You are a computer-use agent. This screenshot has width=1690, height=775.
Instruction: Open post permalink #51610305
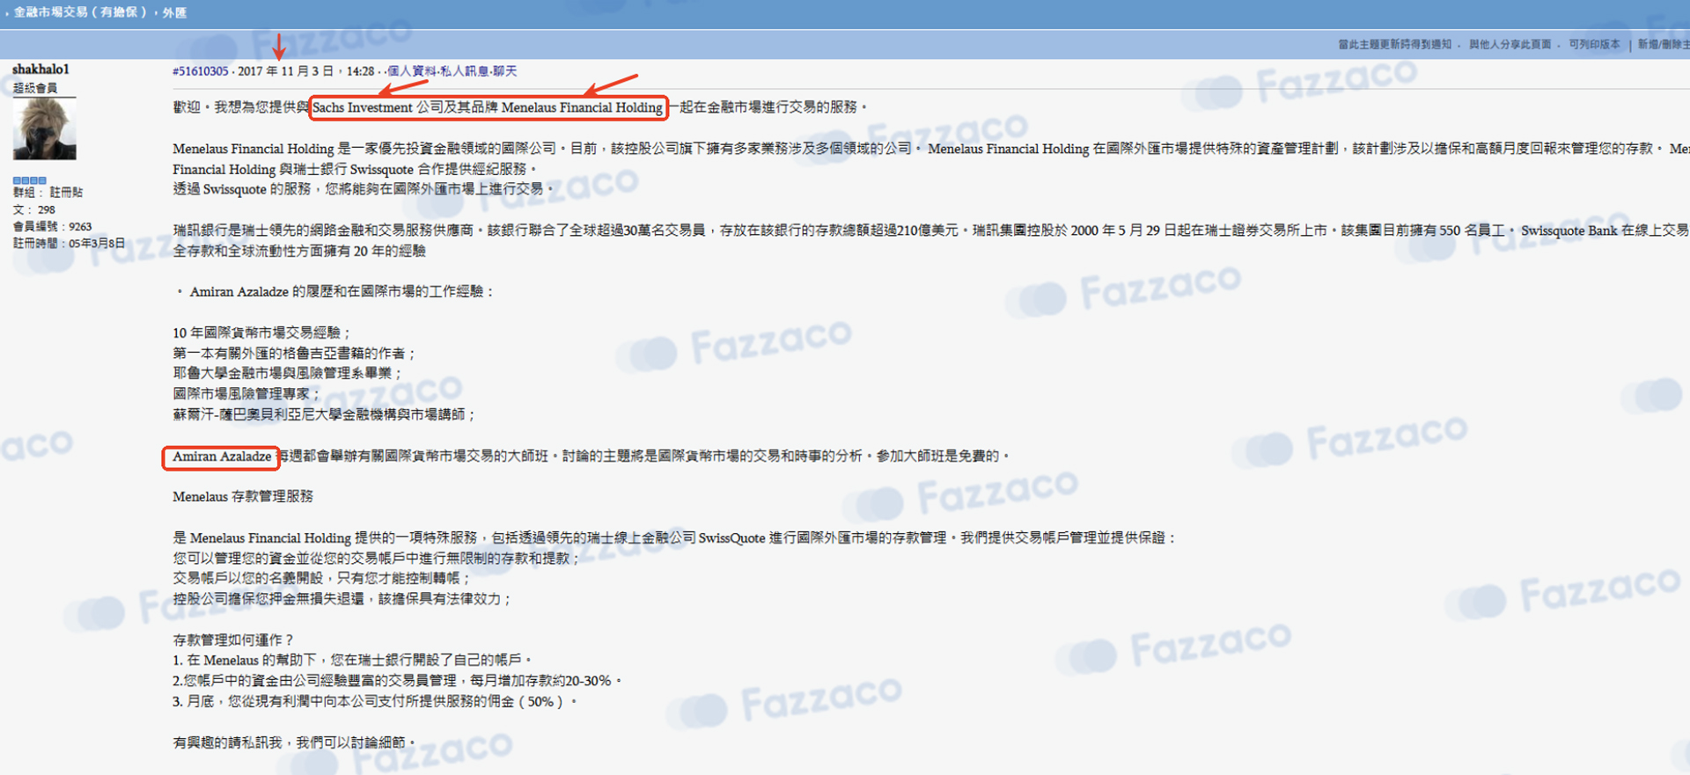[x=200, y=71]
